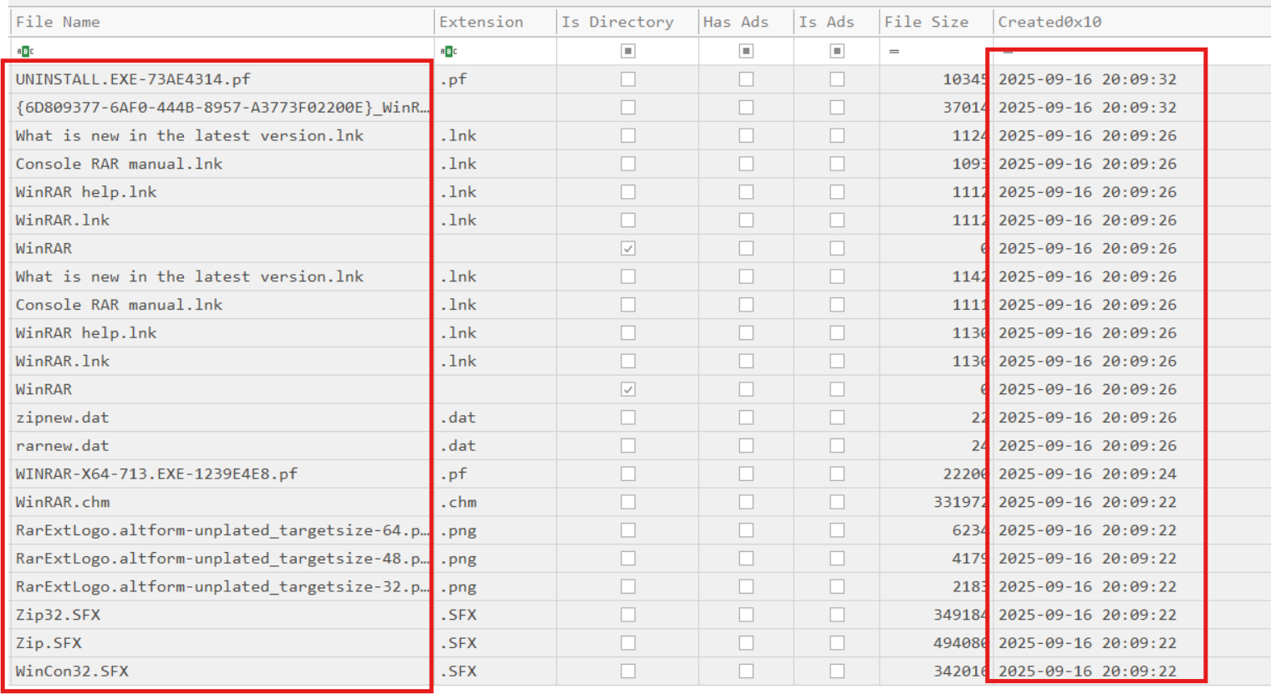Select the WINRAR-X64-713.EXE-1239E4E8.pf entry
The width and height of the screenshot is (1271, 694).
156,474
